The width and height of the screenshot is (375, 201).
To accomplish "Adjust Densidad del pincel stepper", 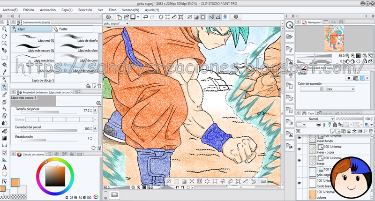I will point(91,129).
